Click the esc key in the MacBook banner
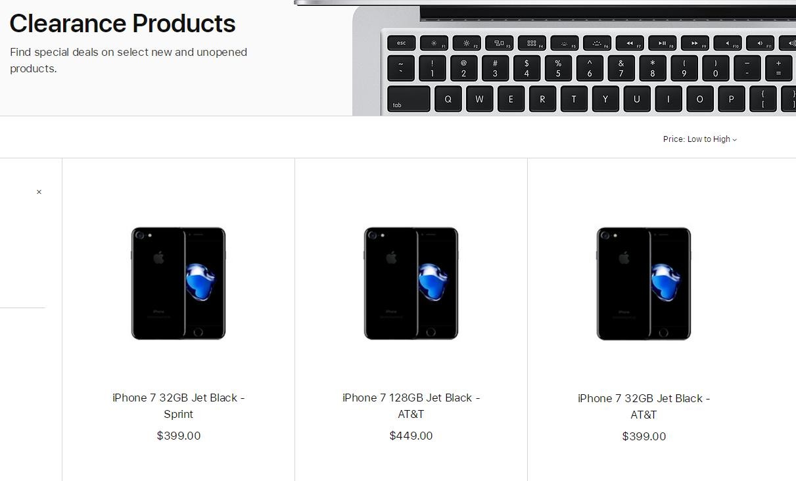The width and height of the screenshot is (796, 481). coord(401,43)
